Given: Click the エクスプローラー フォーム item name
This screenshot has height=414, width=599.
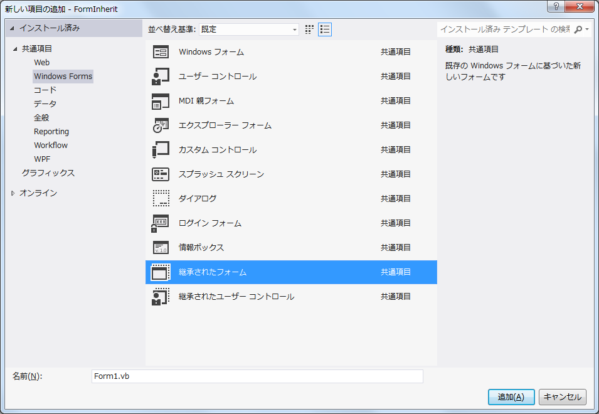Looking at the screenshot, I should [x=225, y=125].
